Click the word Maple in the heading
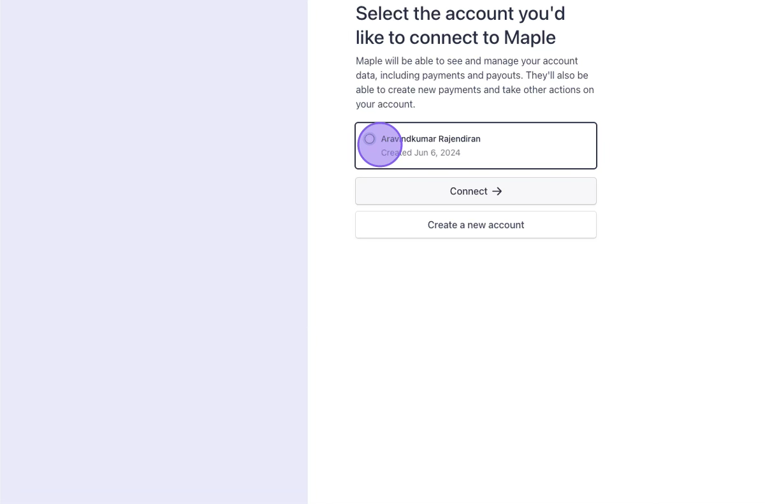This screenshot has height=504, width=765. click(x=529, y=38)
